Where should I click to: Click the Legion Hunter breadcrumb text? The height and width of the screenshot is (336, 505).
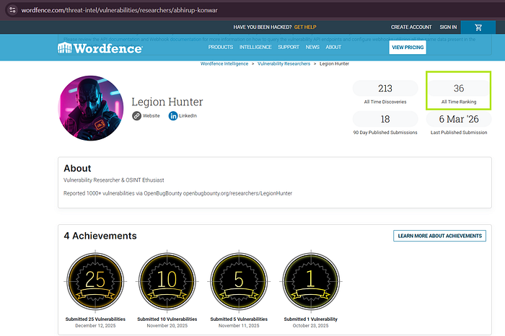click(334, 63)
